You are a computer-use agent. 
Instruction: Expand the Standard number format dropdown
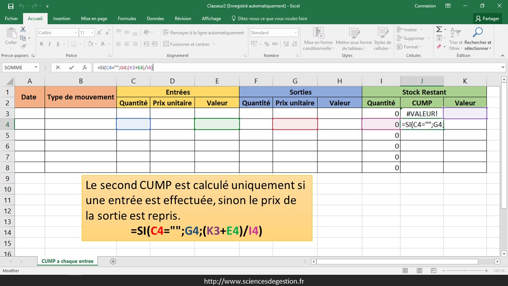click(x=296, y=33)
